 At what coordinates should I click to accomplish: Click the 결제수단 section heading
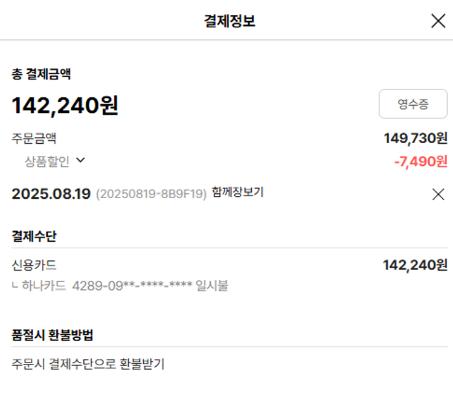tap(34, 236)
